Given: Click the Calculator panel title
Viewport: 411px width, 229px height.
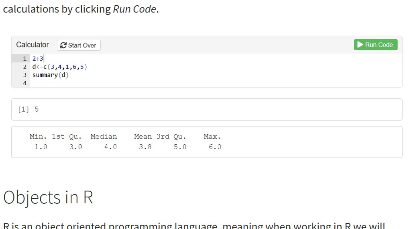Looking at the screenshot, I should tap(33, 45).
